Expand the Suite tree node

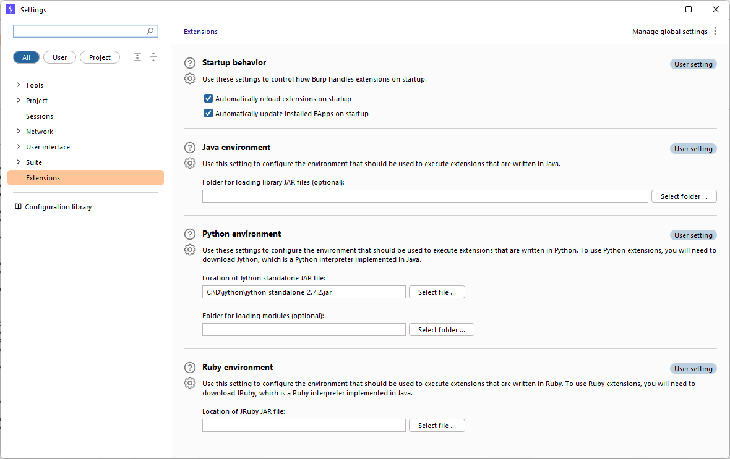(18, 162)
